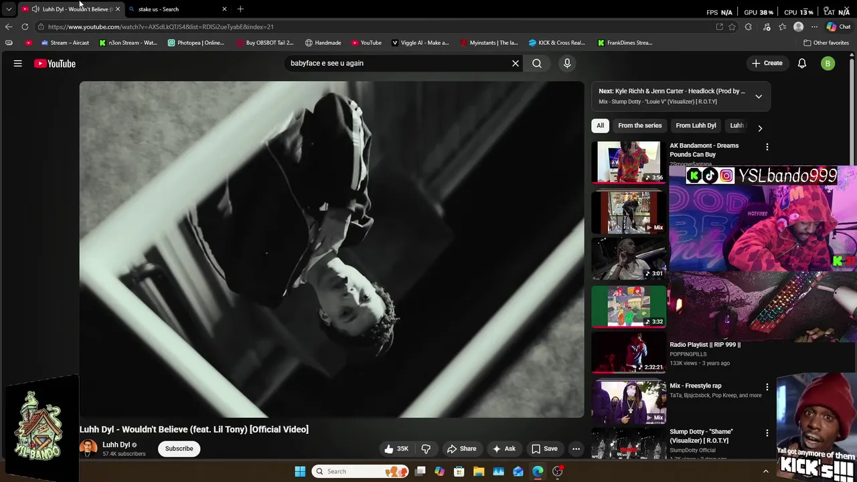
Task: Select the All filter chip
Action: coord(601,125)
